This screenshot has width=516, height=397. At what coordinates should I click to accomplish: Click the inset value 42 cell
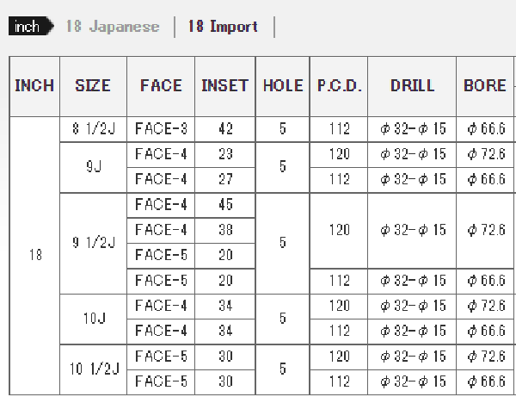pyautogui.click(x=225, y=129)
